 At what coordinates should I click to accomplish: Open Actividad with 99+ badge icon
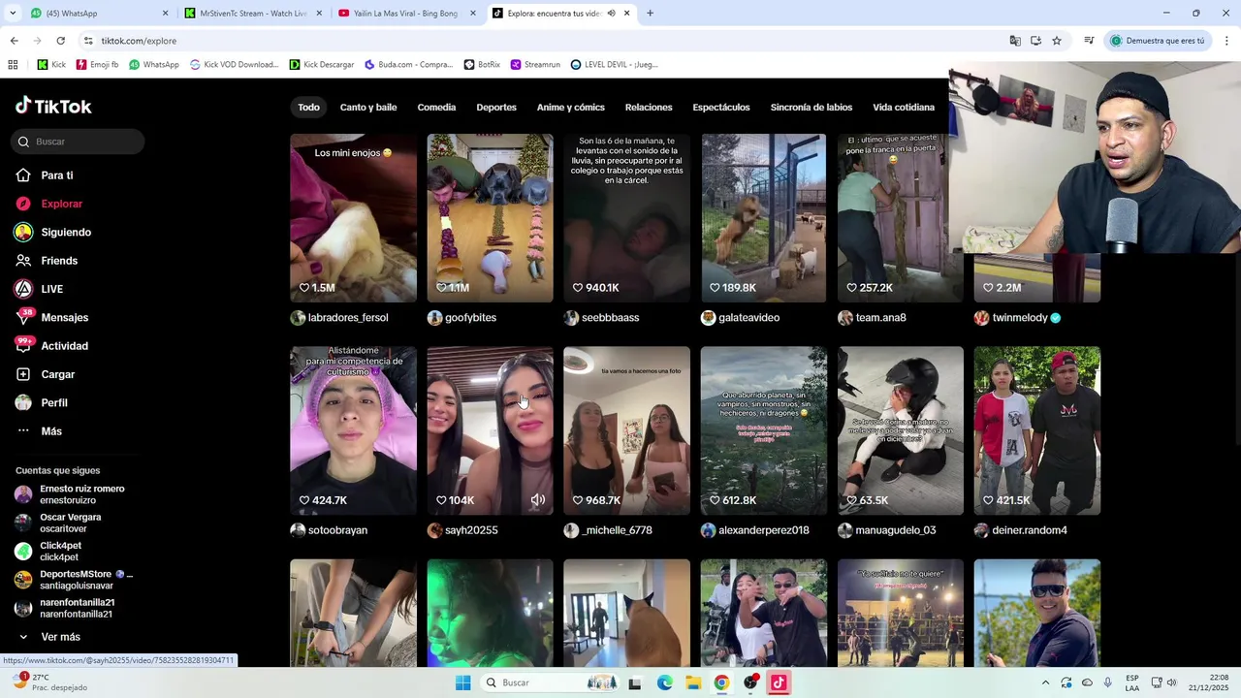[x=23, y=346]
